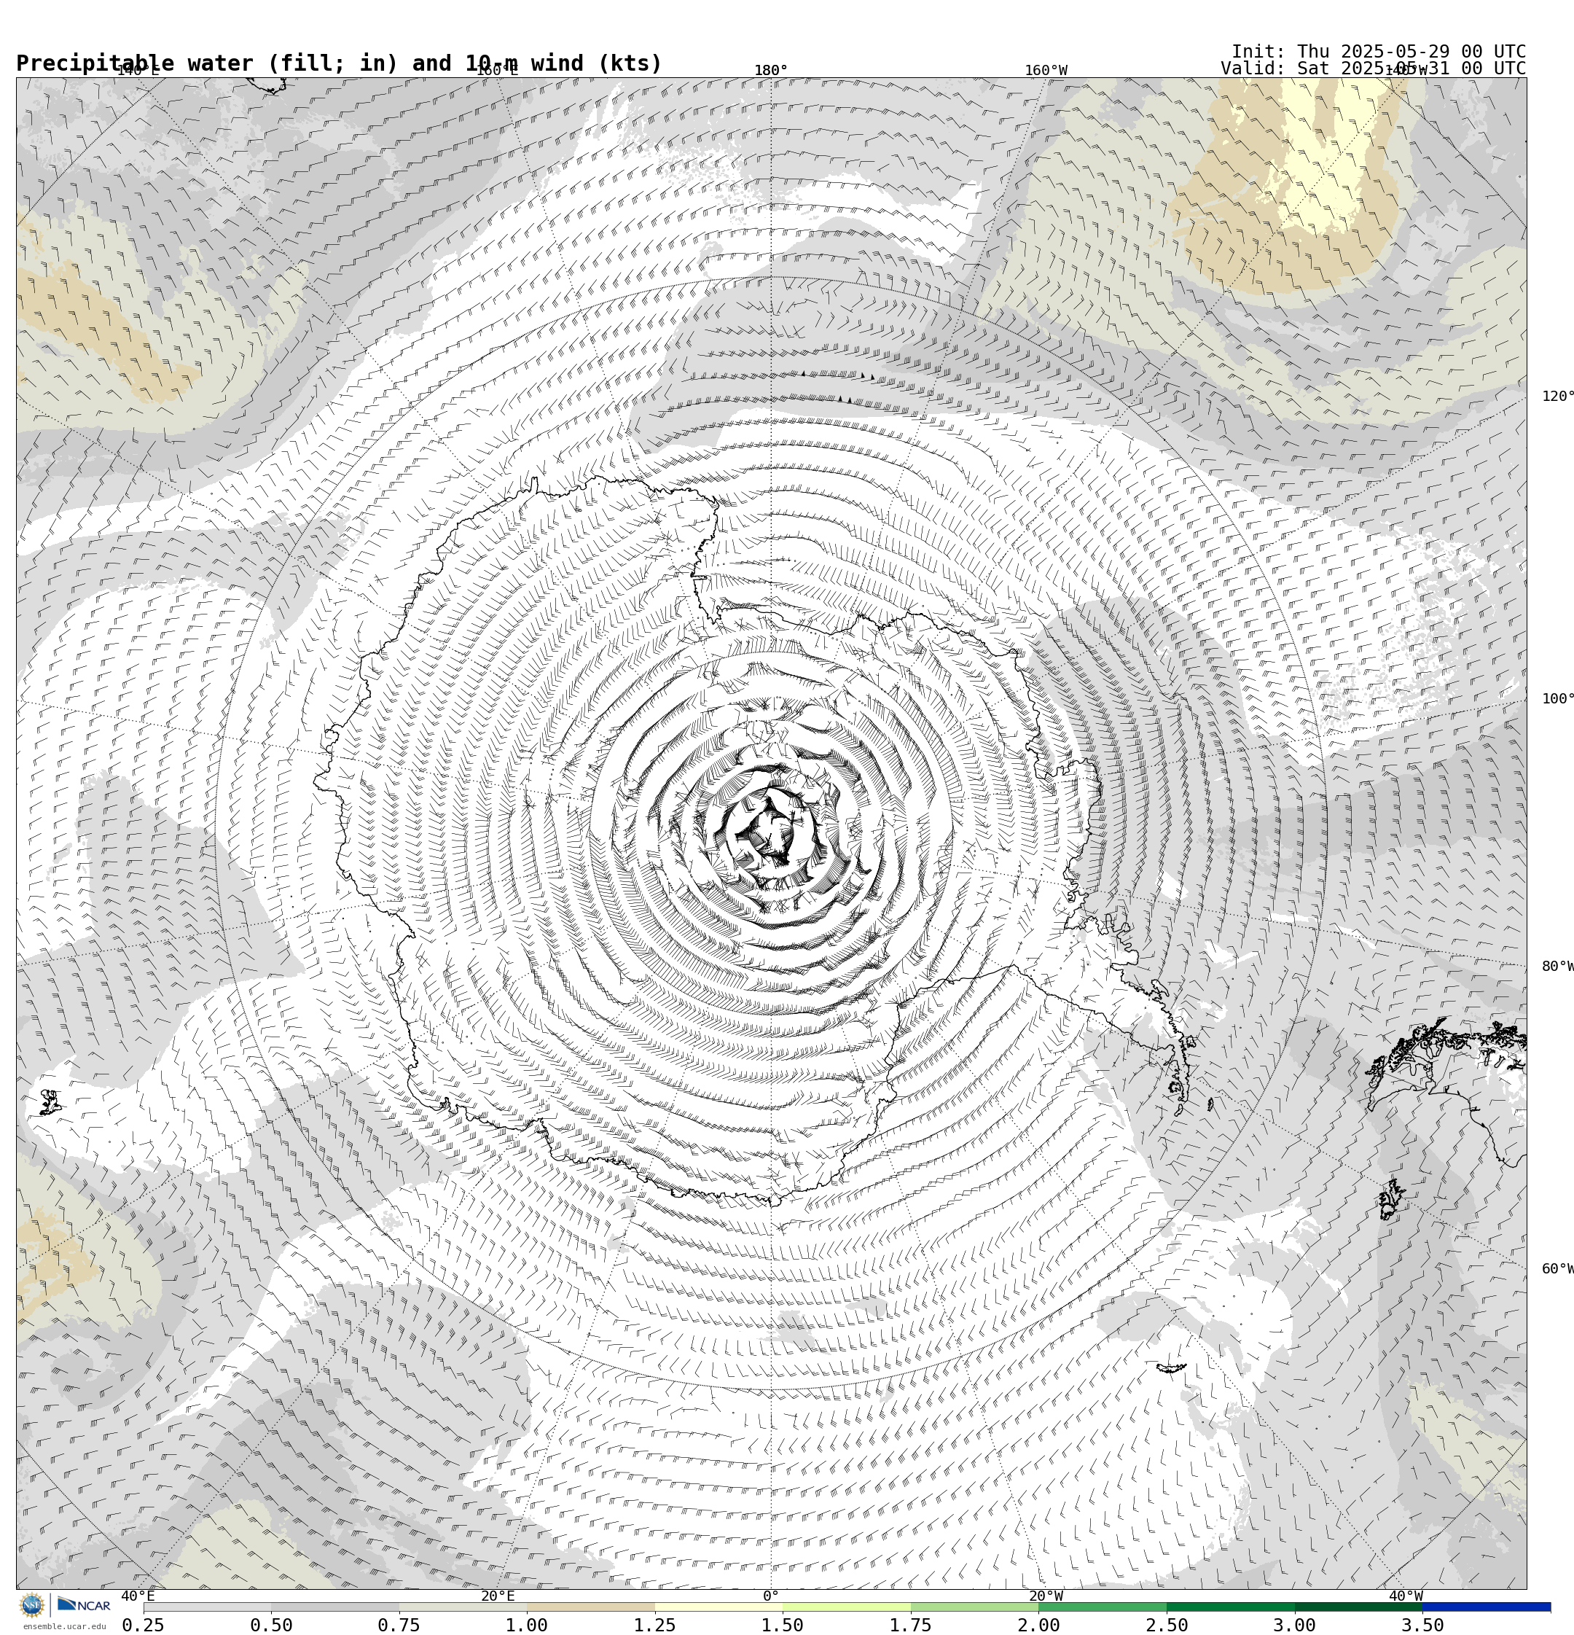1574x1635 pixels.
Task: Click the 'Init: Thu 2025-05-29 00 UTC' text
Action: point(1378,52)
